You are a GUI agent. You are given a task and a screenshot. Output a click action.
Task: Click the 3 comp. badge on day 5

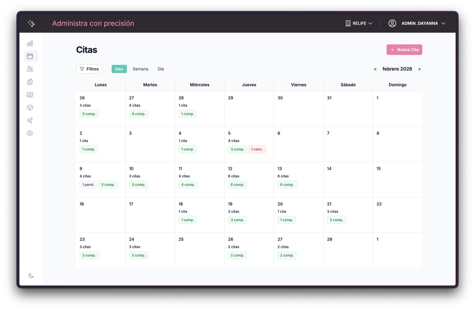click(237, 149)
